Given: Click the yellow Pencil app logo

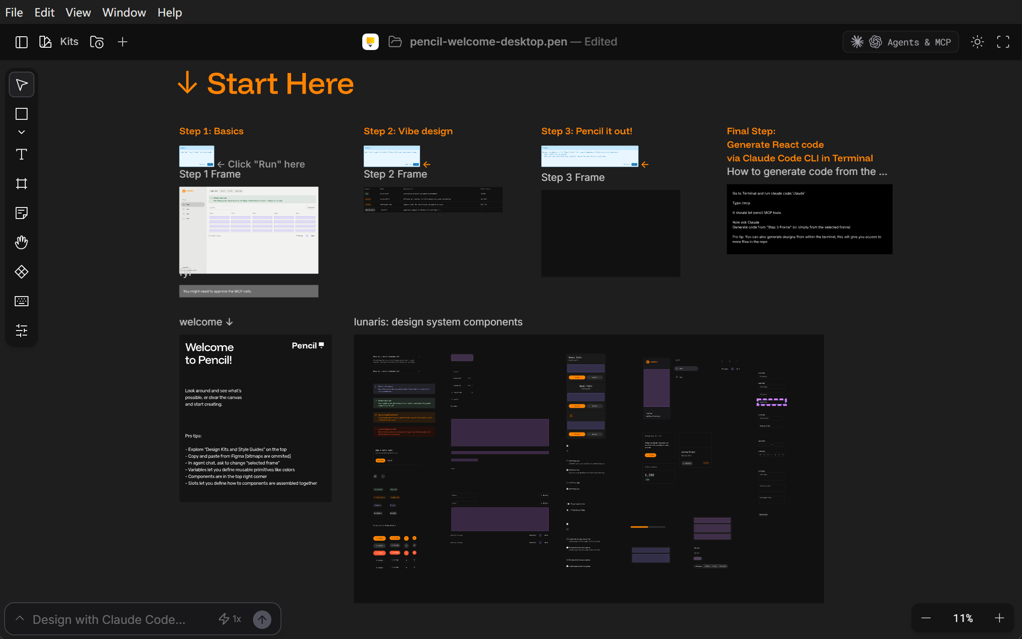Looking at the screenshot, I should pos(371,42).
